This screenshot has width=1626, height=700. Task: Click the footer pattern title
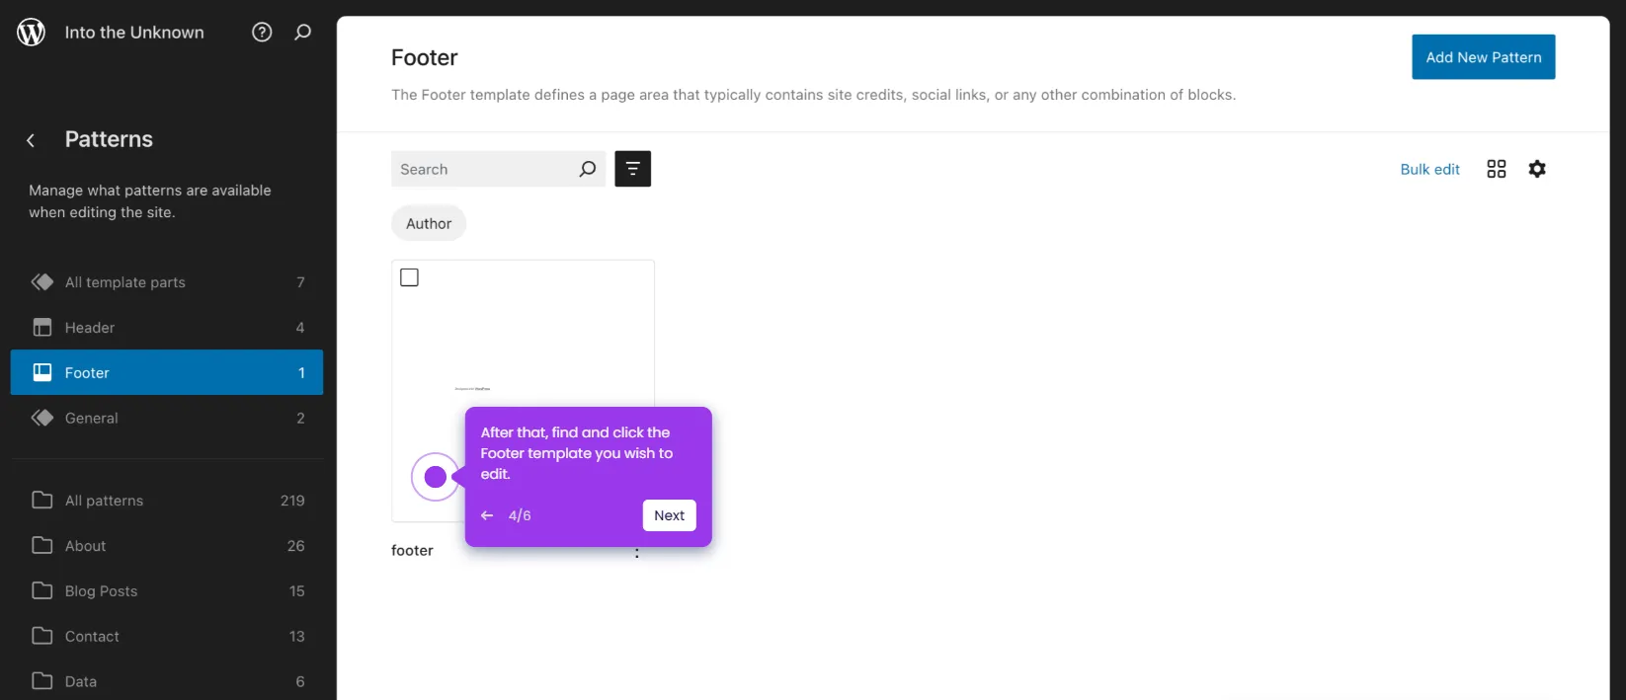412,551
